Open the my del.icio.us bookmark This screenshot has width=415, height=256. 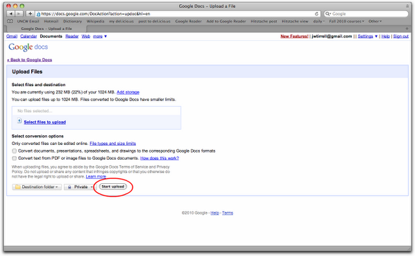(x=121, y=21)
